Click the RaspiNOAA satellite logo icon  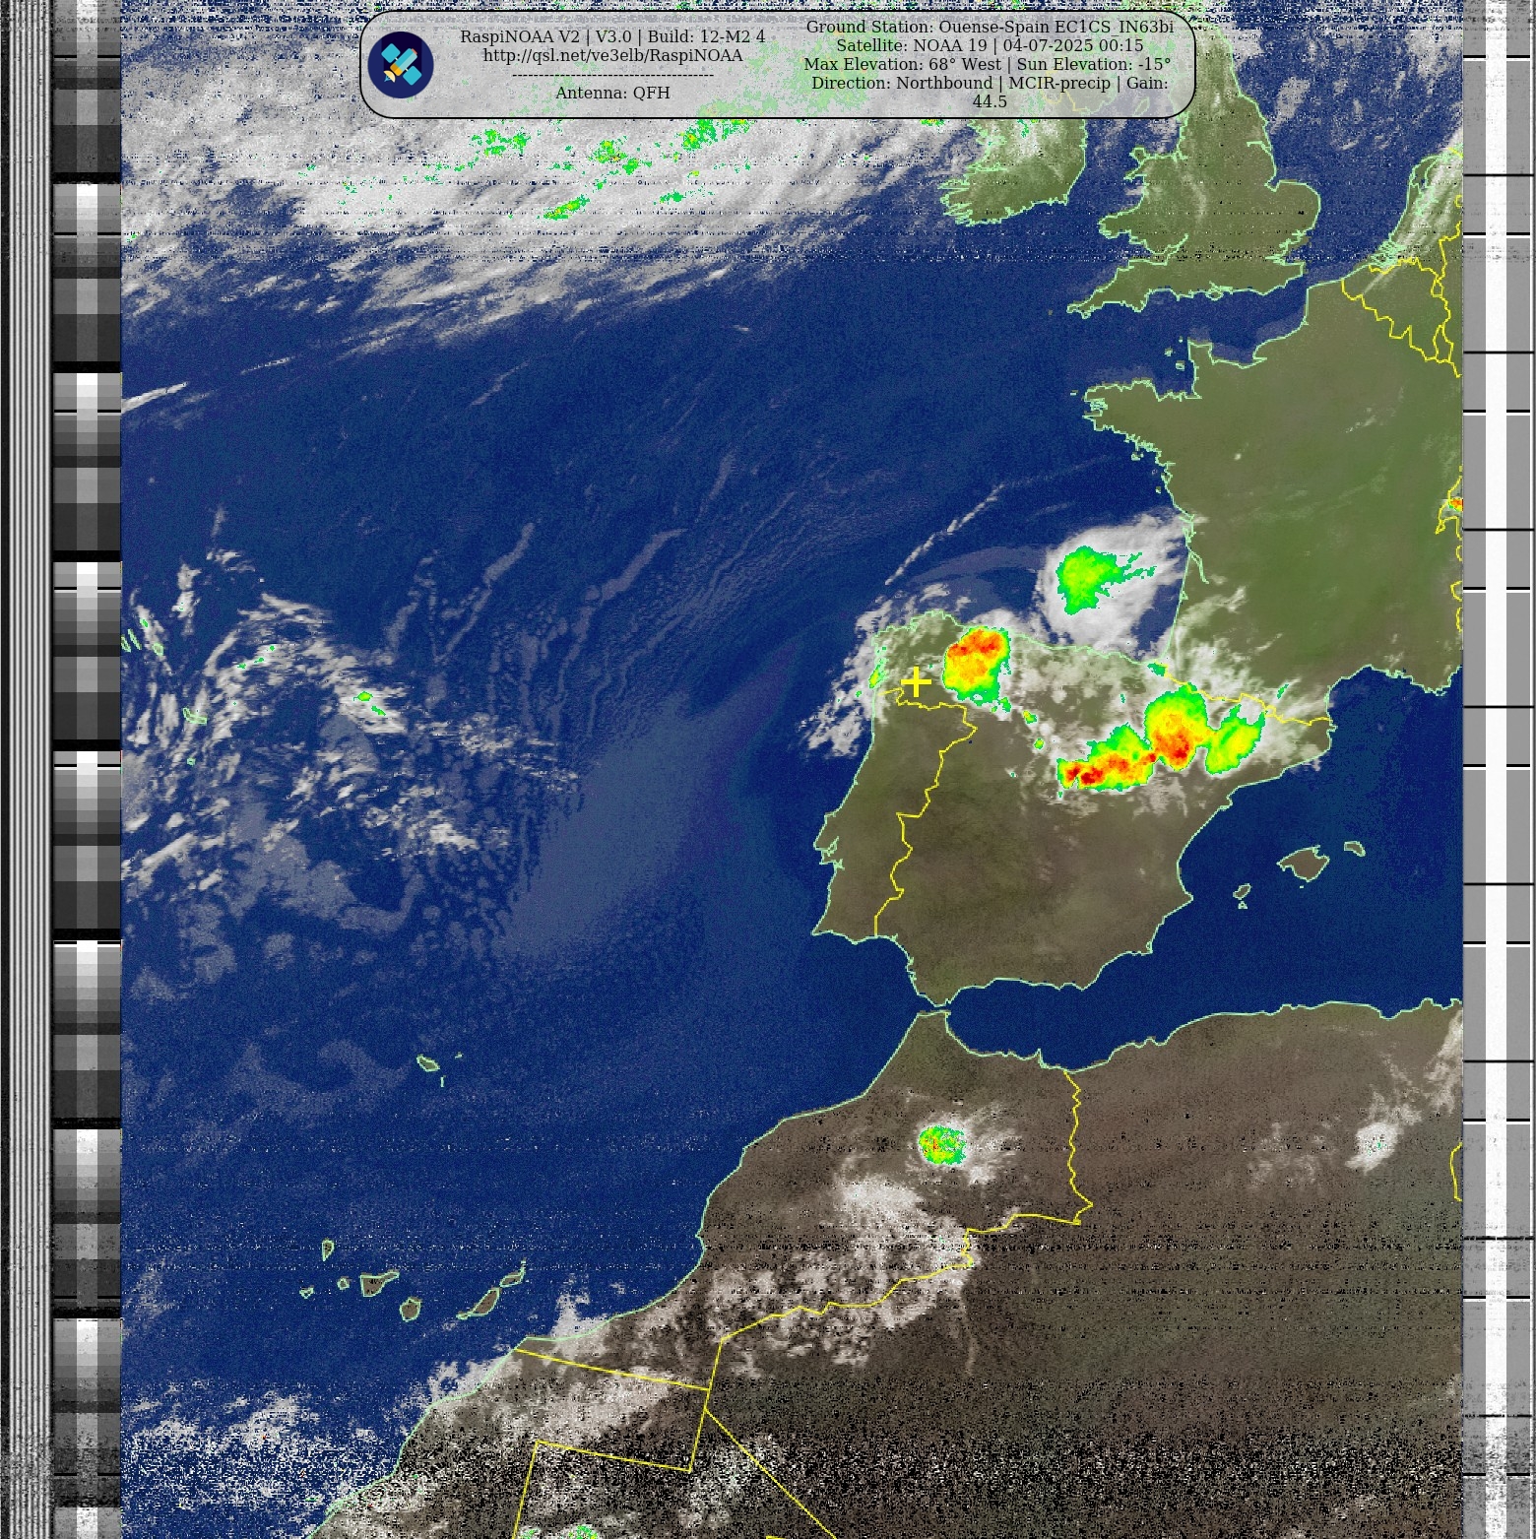point(401,65)
